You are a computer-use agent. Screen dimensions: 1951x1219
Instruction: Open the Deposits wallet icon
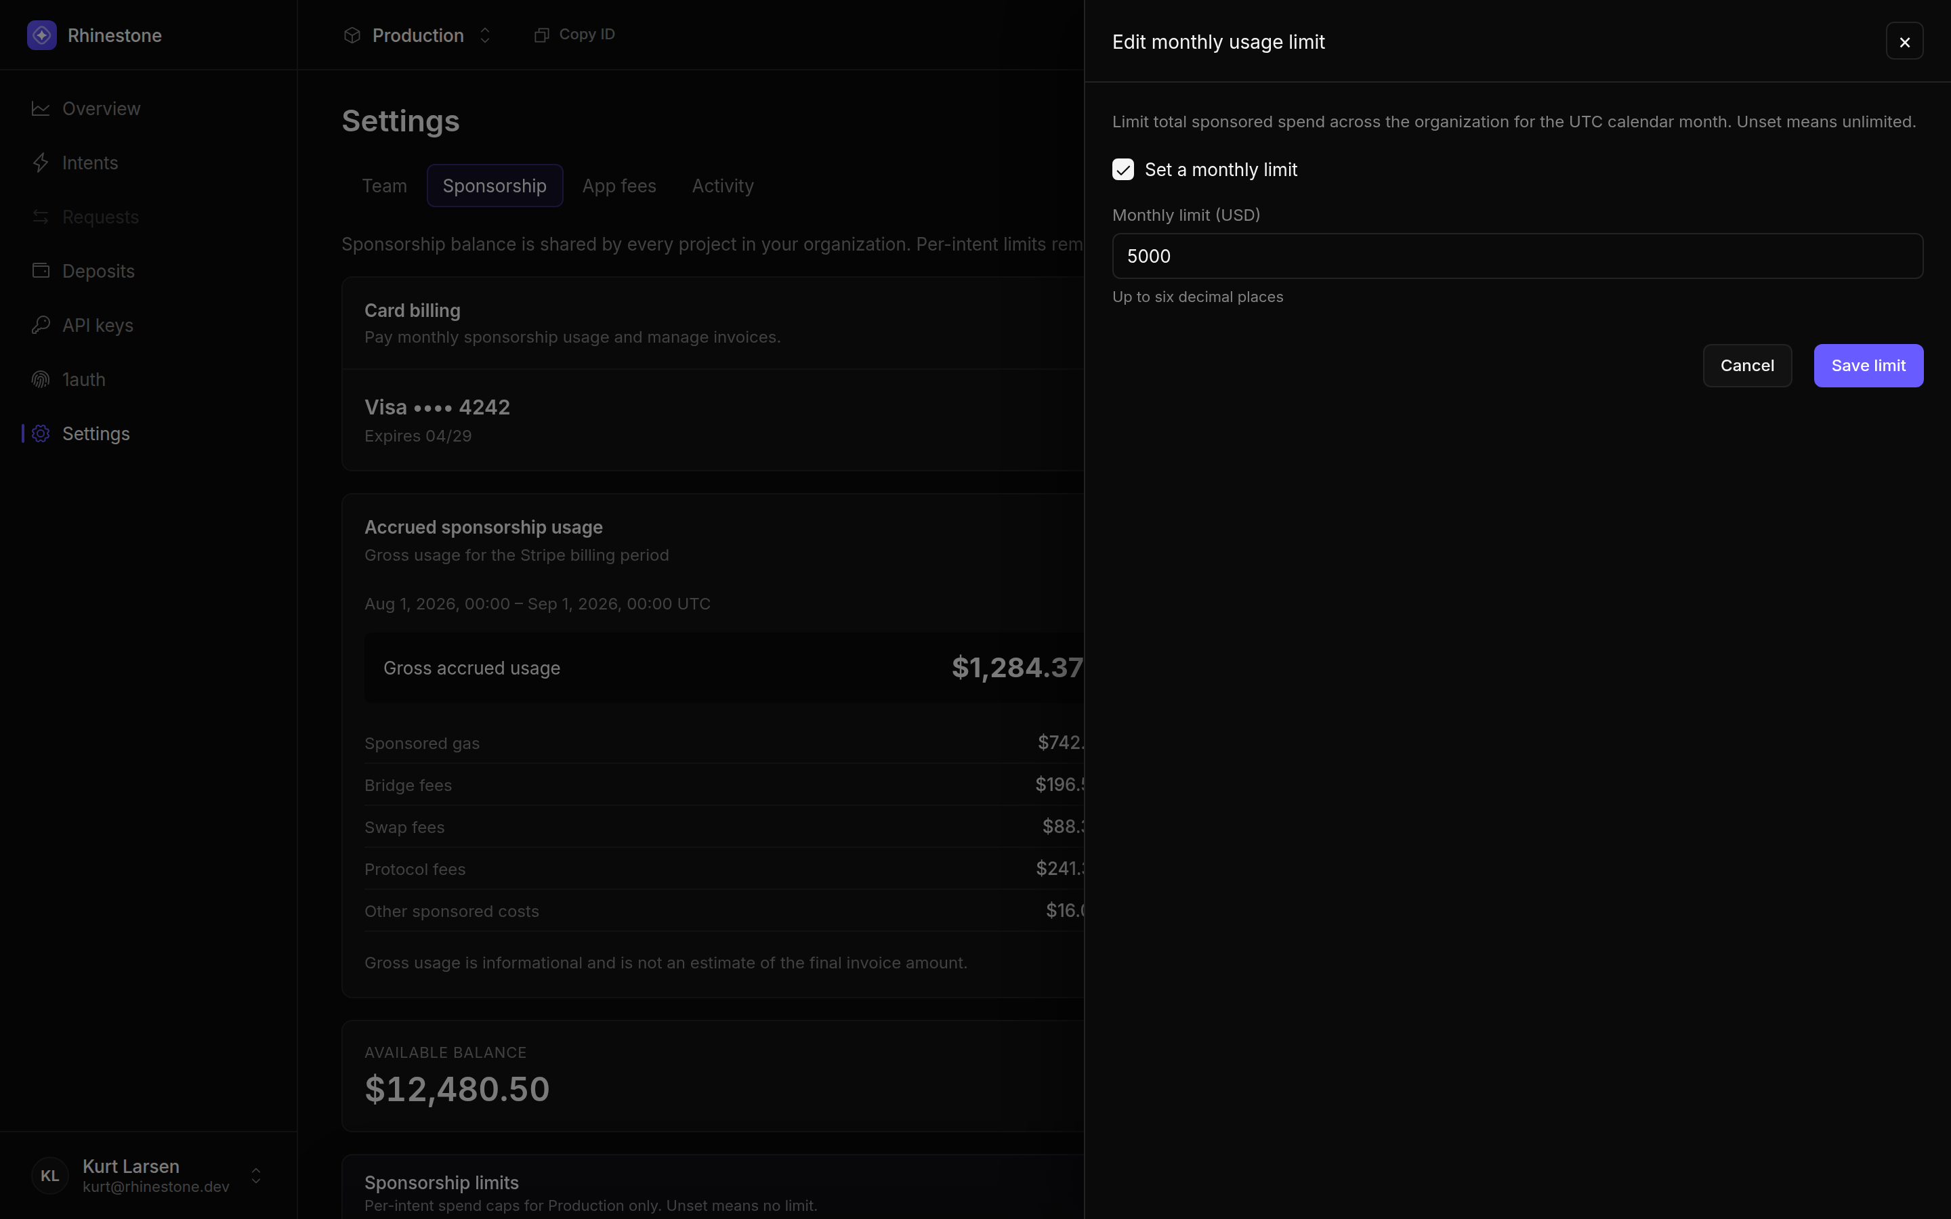coord(41,271)
